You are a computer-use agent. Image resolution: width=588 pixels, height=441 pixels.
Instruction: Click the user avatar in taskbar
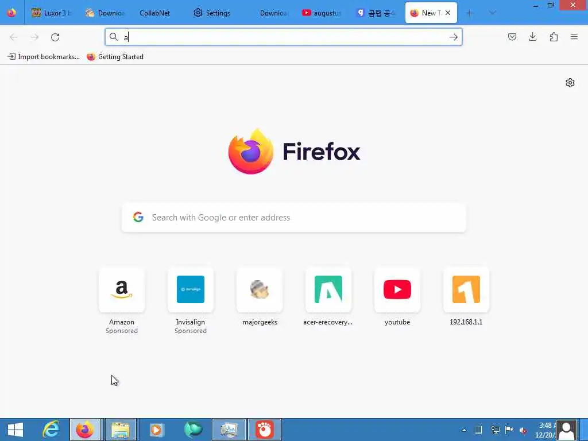[x=567, y=430]
